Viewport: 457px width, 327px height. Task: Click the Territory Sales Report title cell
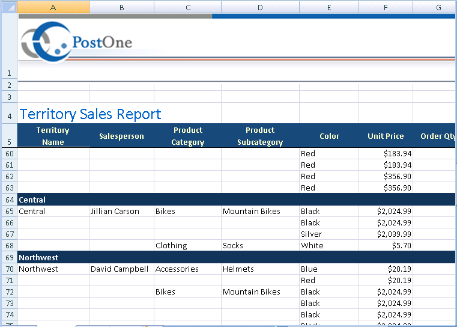(90, 114)
